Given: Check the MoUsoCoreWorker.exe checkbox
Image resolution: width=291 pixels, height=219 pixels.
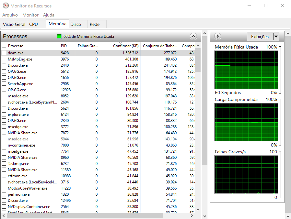Looking at the screenshot, I should [x=4, y=188].
